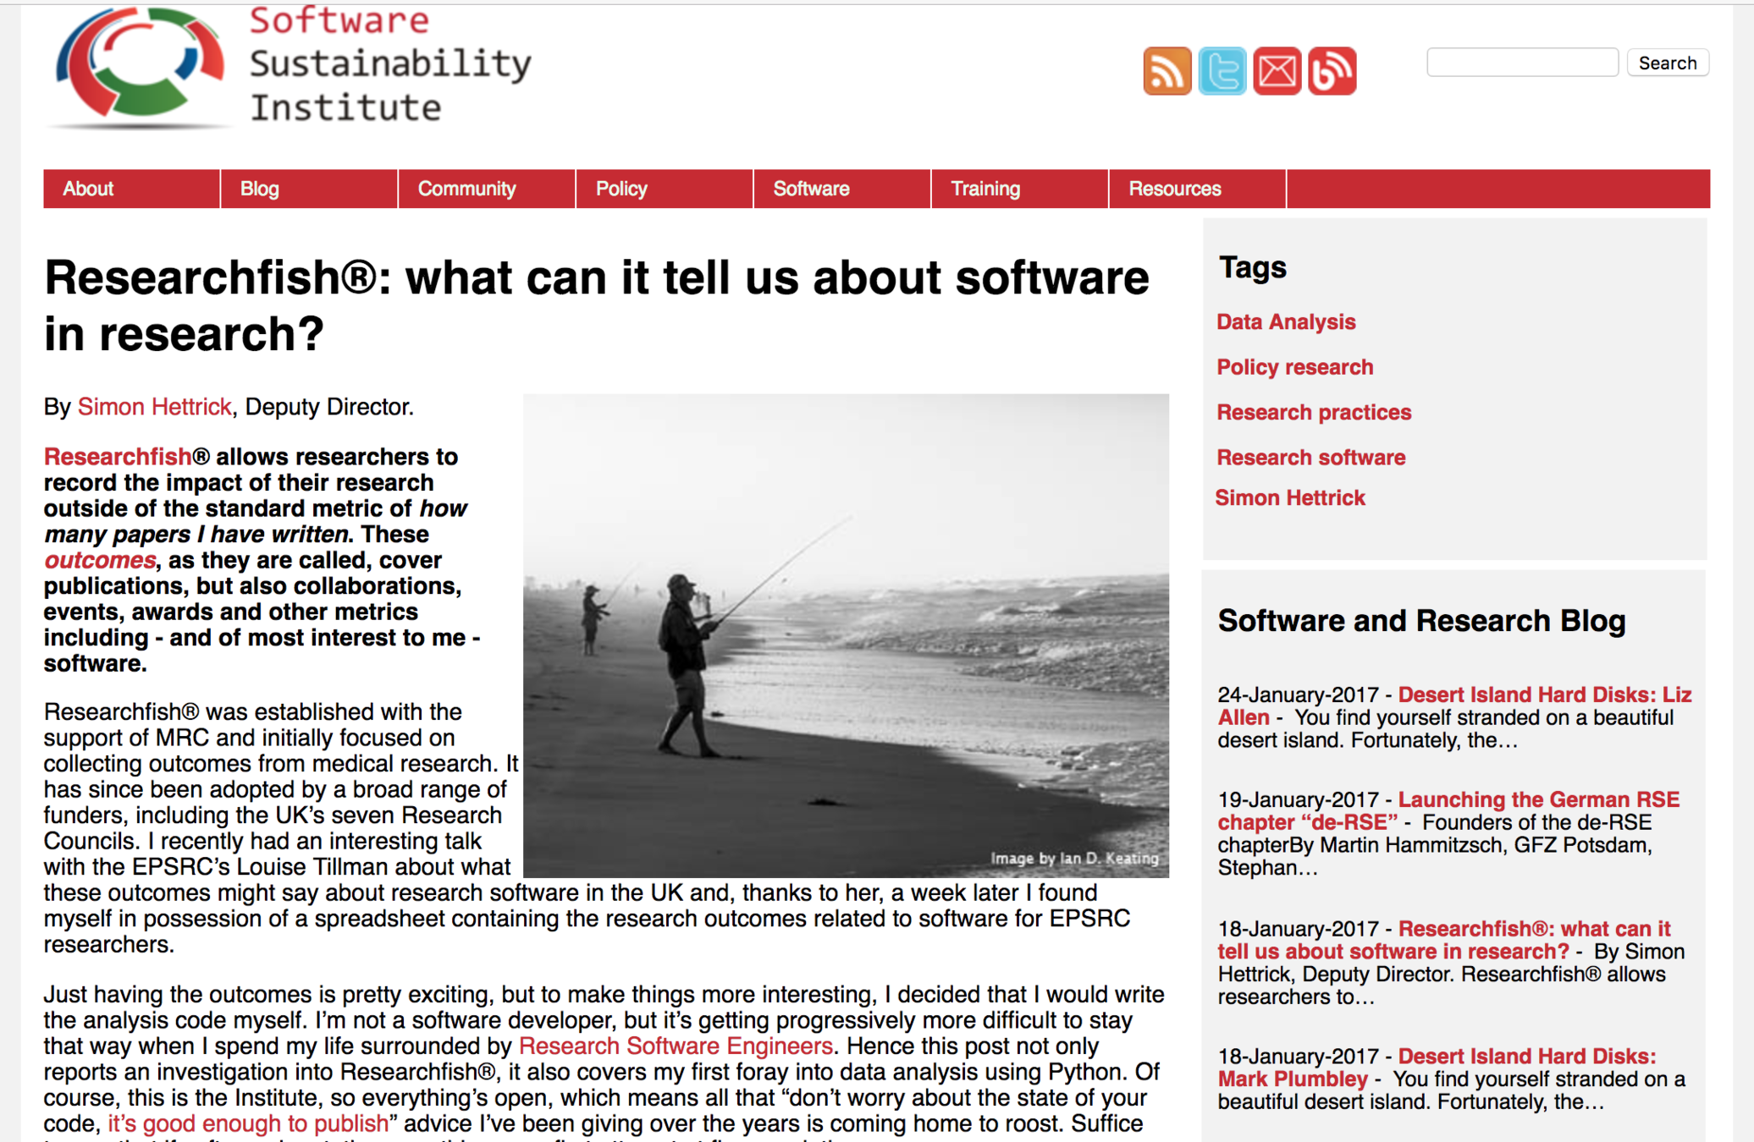
Task: Click inside the search text field
Action: pyautogui.click(x=1521, y=63)
